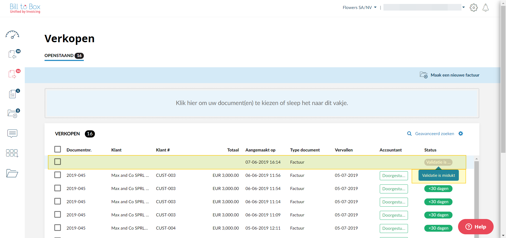Click Max and Co SPRL in 11:54 row
This screenshot has width=506, height=238.
coord(130,189)
